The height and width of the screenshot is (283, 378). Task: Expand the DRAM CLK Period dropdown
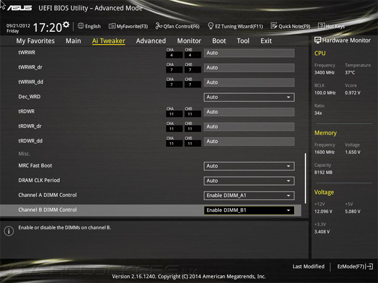click(249, 181)
